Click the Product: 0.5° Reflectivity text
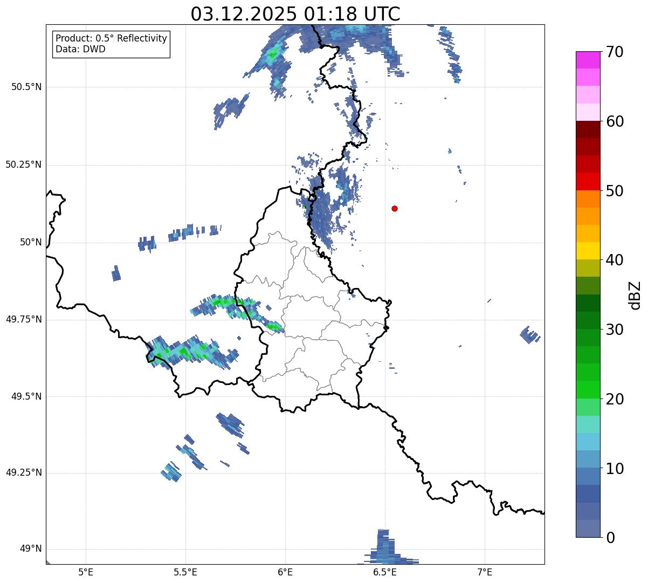The height and width of the screenshot is (583, 648). (111, 39)
